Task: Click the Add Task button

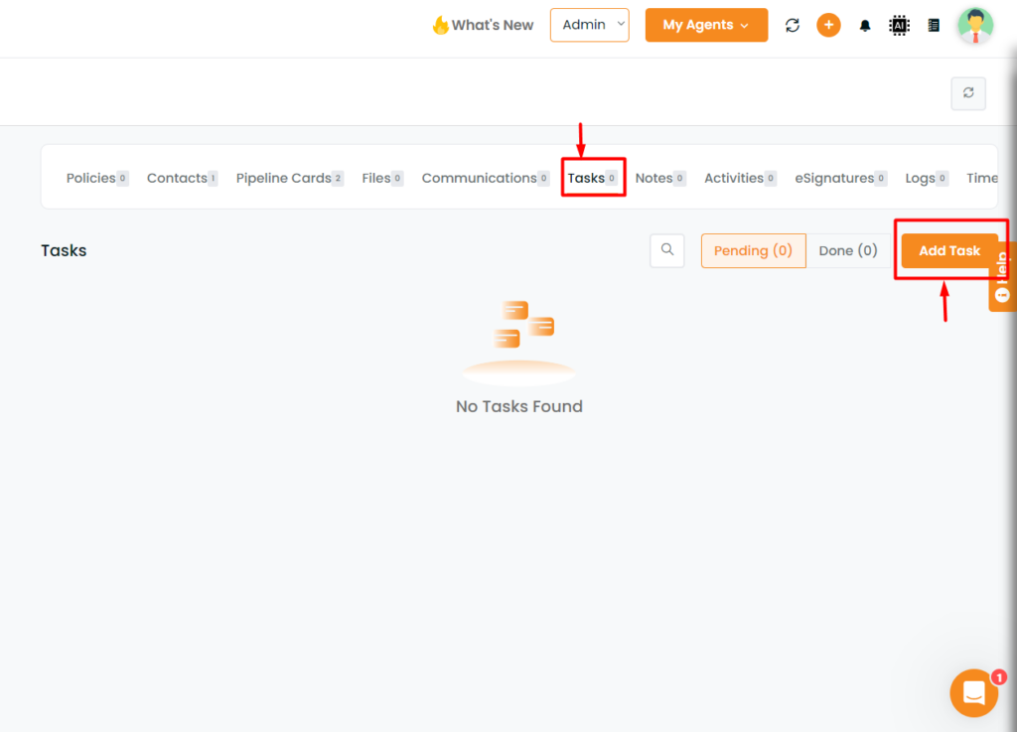Action: [x=949, y=251]
